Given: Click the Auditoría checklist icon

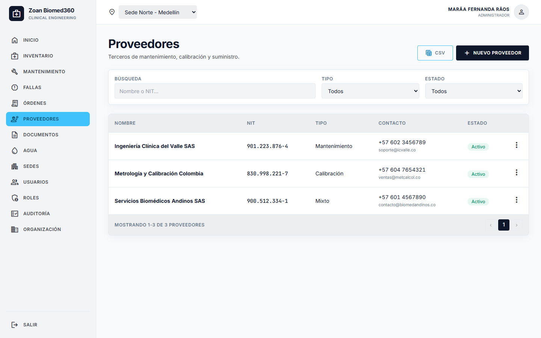Looking at the screenshot, I should pos(15,214).
